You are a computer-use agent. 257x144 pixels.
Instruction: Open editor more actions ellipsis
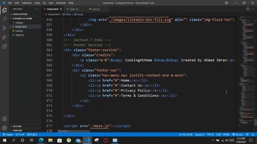click(x=253, y=9)
